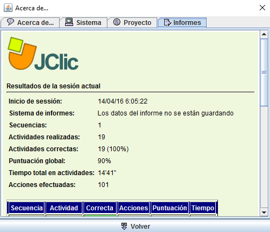Viewport: 270px width, 232px height.
Task: Click the Java icon in the title bar
Action: pos(8,8)
